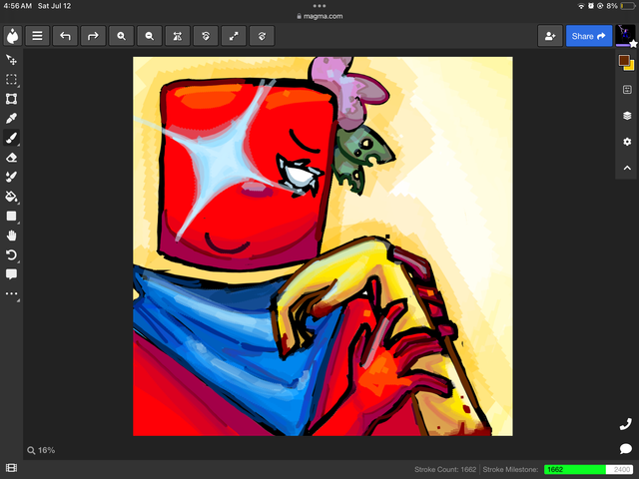Select the Eraser tool
This screenshot has width=639, height=479.
tap(12, 158)
